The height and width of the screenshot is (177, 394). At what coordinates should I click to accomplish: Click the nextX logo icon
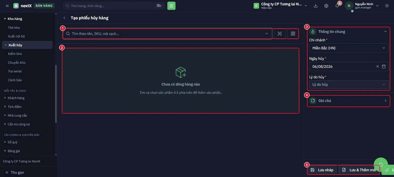coord(16,6)
